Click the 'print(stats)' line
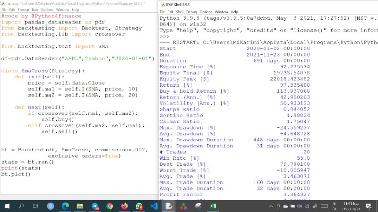378x212 pixels. 21,168
